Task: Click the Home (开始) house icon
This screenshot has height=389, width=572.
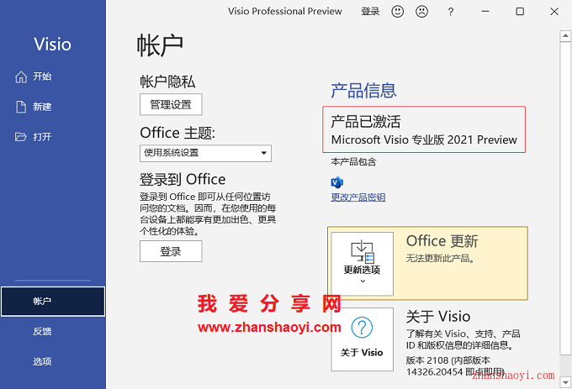Action: coord(21,76)
